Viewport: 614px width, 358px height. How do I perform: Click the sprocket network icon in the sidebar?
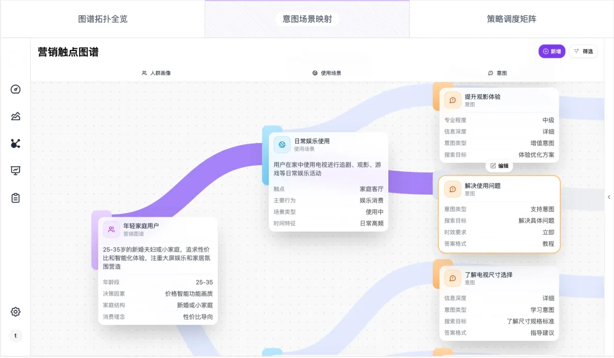point(15,143)
